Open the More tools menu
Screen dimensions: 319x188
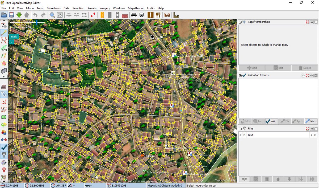(54, 8)
